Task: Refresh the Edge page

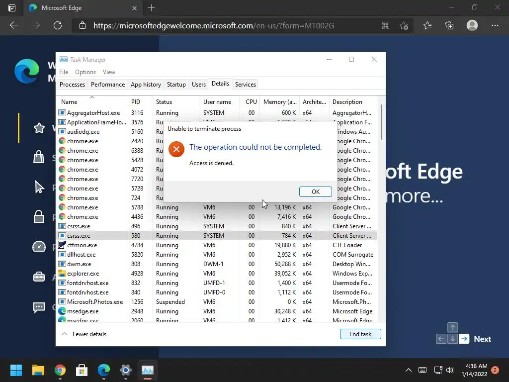Action: point(58,25)
